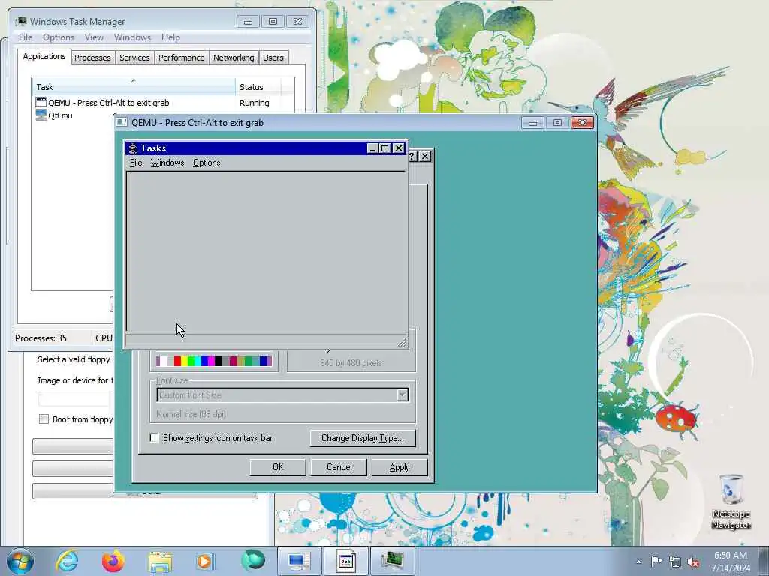Maximize the Tasks window
The height and width of the screenshot is (576, 769).
tap(385, 148)
